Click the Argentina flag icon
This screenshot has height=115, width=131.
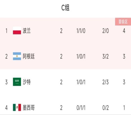point(17,56)
